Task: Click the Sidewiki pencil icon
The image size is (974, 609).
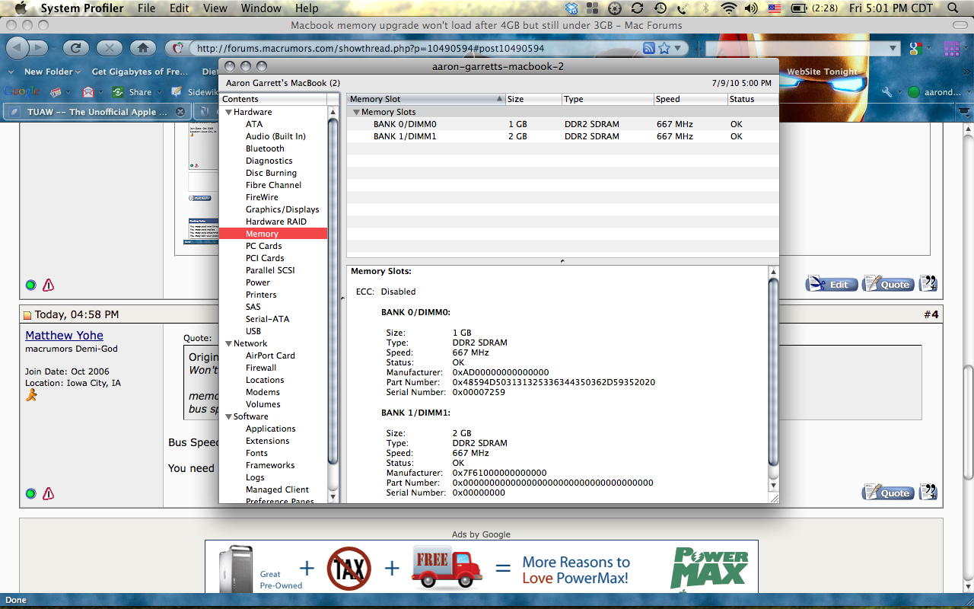Action: click(177, 92)
